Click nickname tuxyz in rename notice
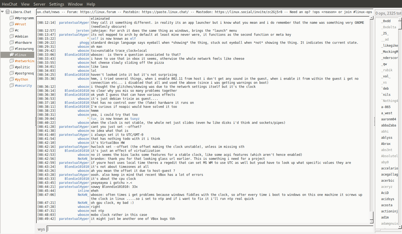The width and height of the screenshot is (402, 234). [x=135, y=119]
